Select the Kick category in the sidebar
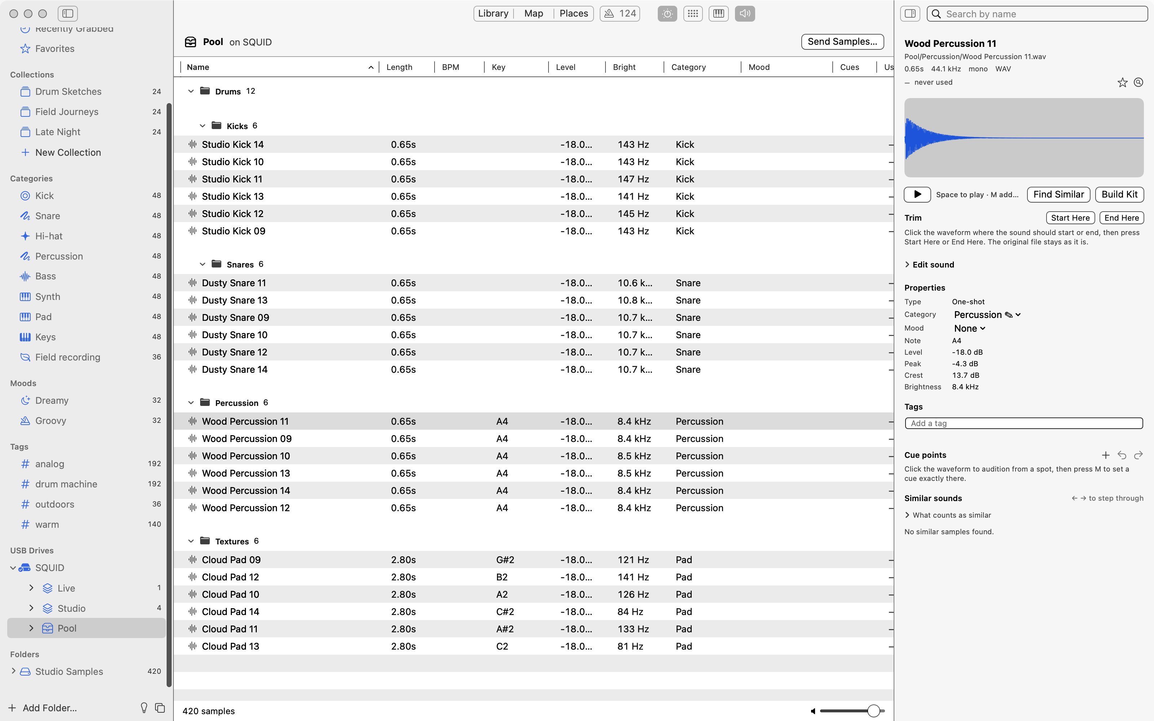Viewport: 1154px width, 721px height. coord(86,195)
